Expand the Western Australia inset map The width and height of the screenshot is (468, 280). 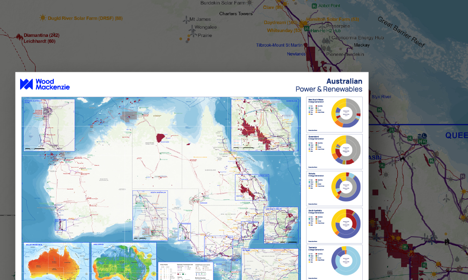49,124
